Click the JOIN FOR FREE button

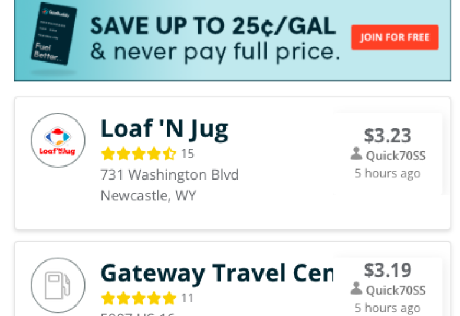pos(395,37)
